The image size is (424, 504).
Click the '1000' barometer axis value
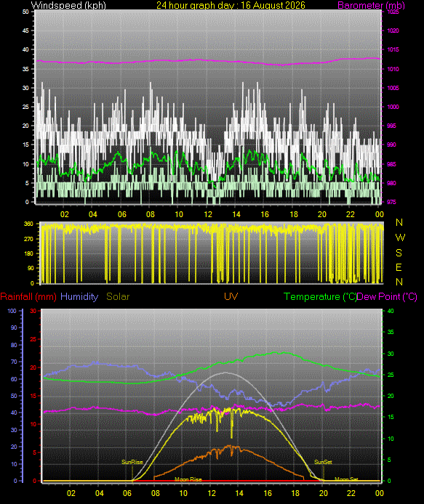pyautogui.click(x=393, y=107)
